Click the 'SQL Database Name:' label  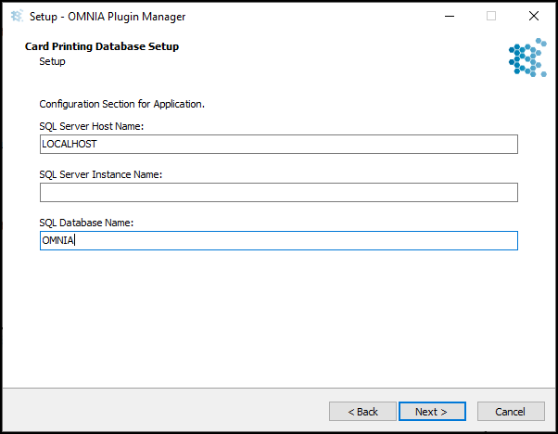tap(86, 223)
